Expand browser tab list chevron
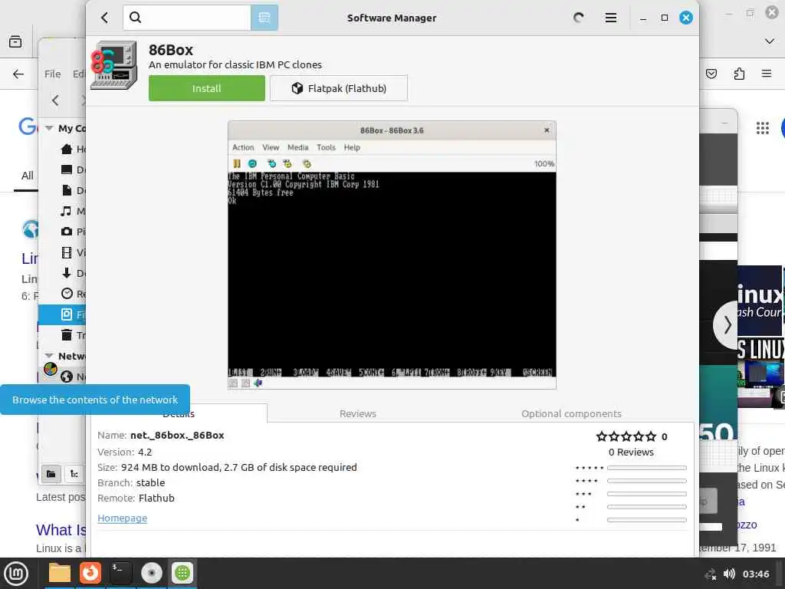This screenshot has height=589, width=785. [770, 41]
